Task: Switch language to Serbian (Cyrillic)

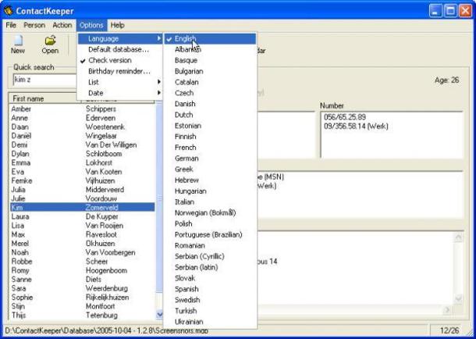Action: [210, 256]
